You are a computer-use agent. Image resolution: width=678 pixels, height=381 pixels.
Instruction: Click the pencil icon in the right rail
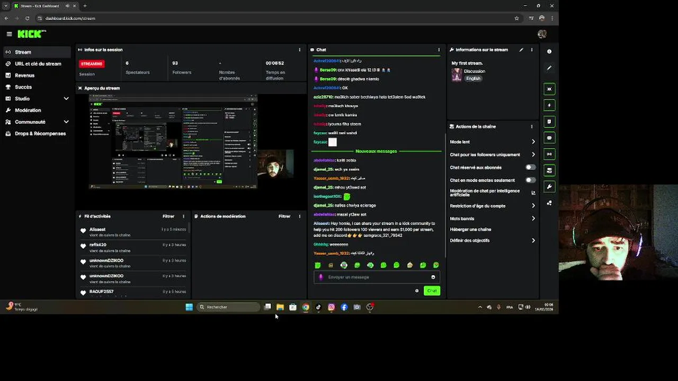[x=549, y=68]
